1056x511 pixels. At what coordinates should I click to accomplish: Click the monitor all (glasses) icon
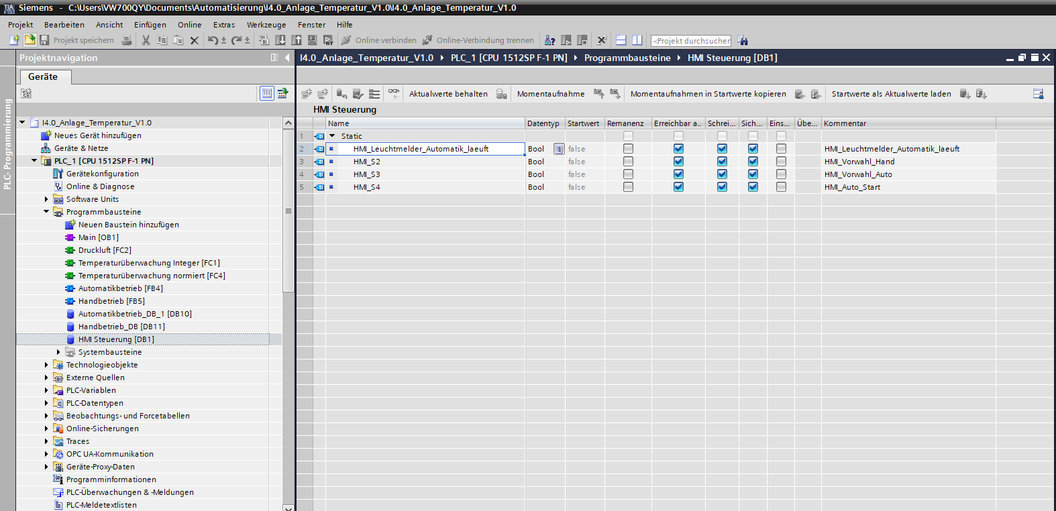click(x=394, y=93)
